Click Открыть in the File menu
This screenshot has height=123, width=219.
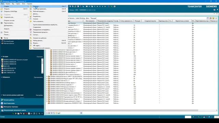(x=14, y=9)
